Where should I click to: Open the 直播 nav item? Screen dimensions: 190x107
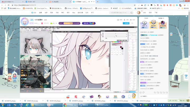pos(40,13)
